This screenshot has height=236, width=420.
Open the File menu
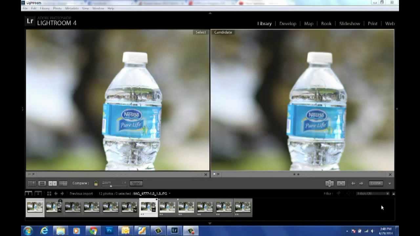click(x=25, y=8)
